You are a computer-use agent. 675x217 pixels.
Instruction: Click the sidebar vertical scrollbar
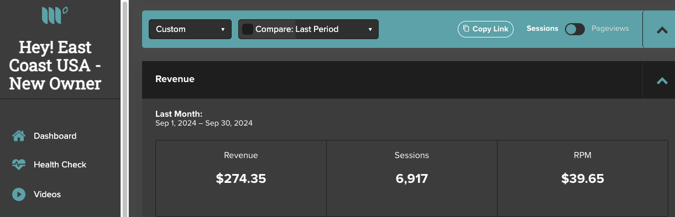click(x=125, y=109)
